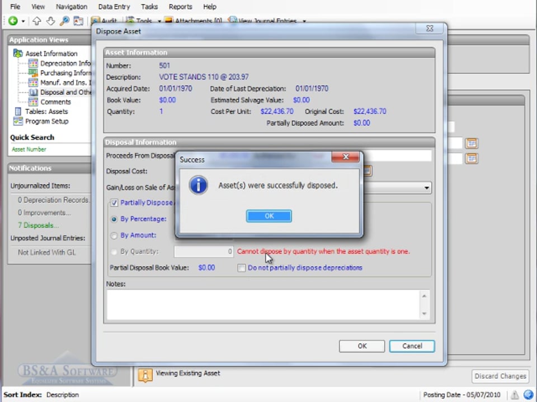Click Not Linked With GL entry

[47, 252]
